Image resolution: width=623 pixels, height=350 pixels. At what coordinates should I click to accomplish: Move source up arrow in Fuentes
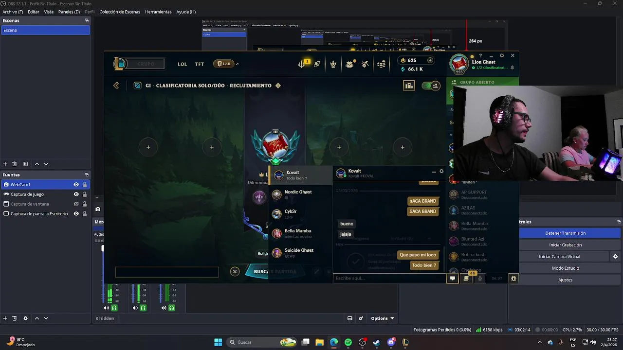tap(37, 318)
